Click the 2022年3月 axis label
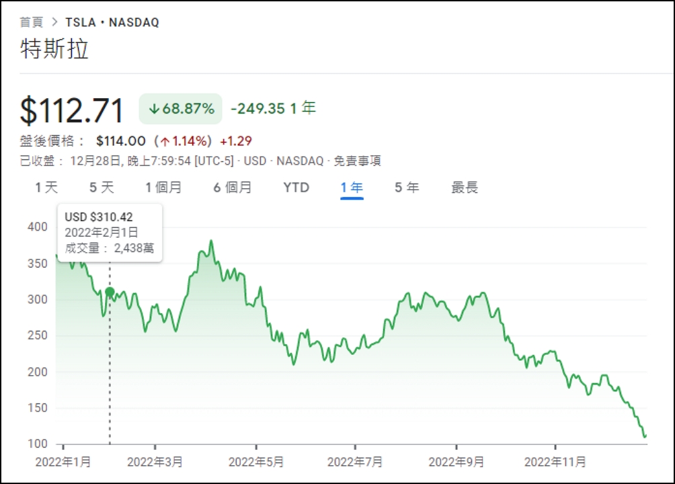Screen dimensions: 675x484 pos(155,462)
